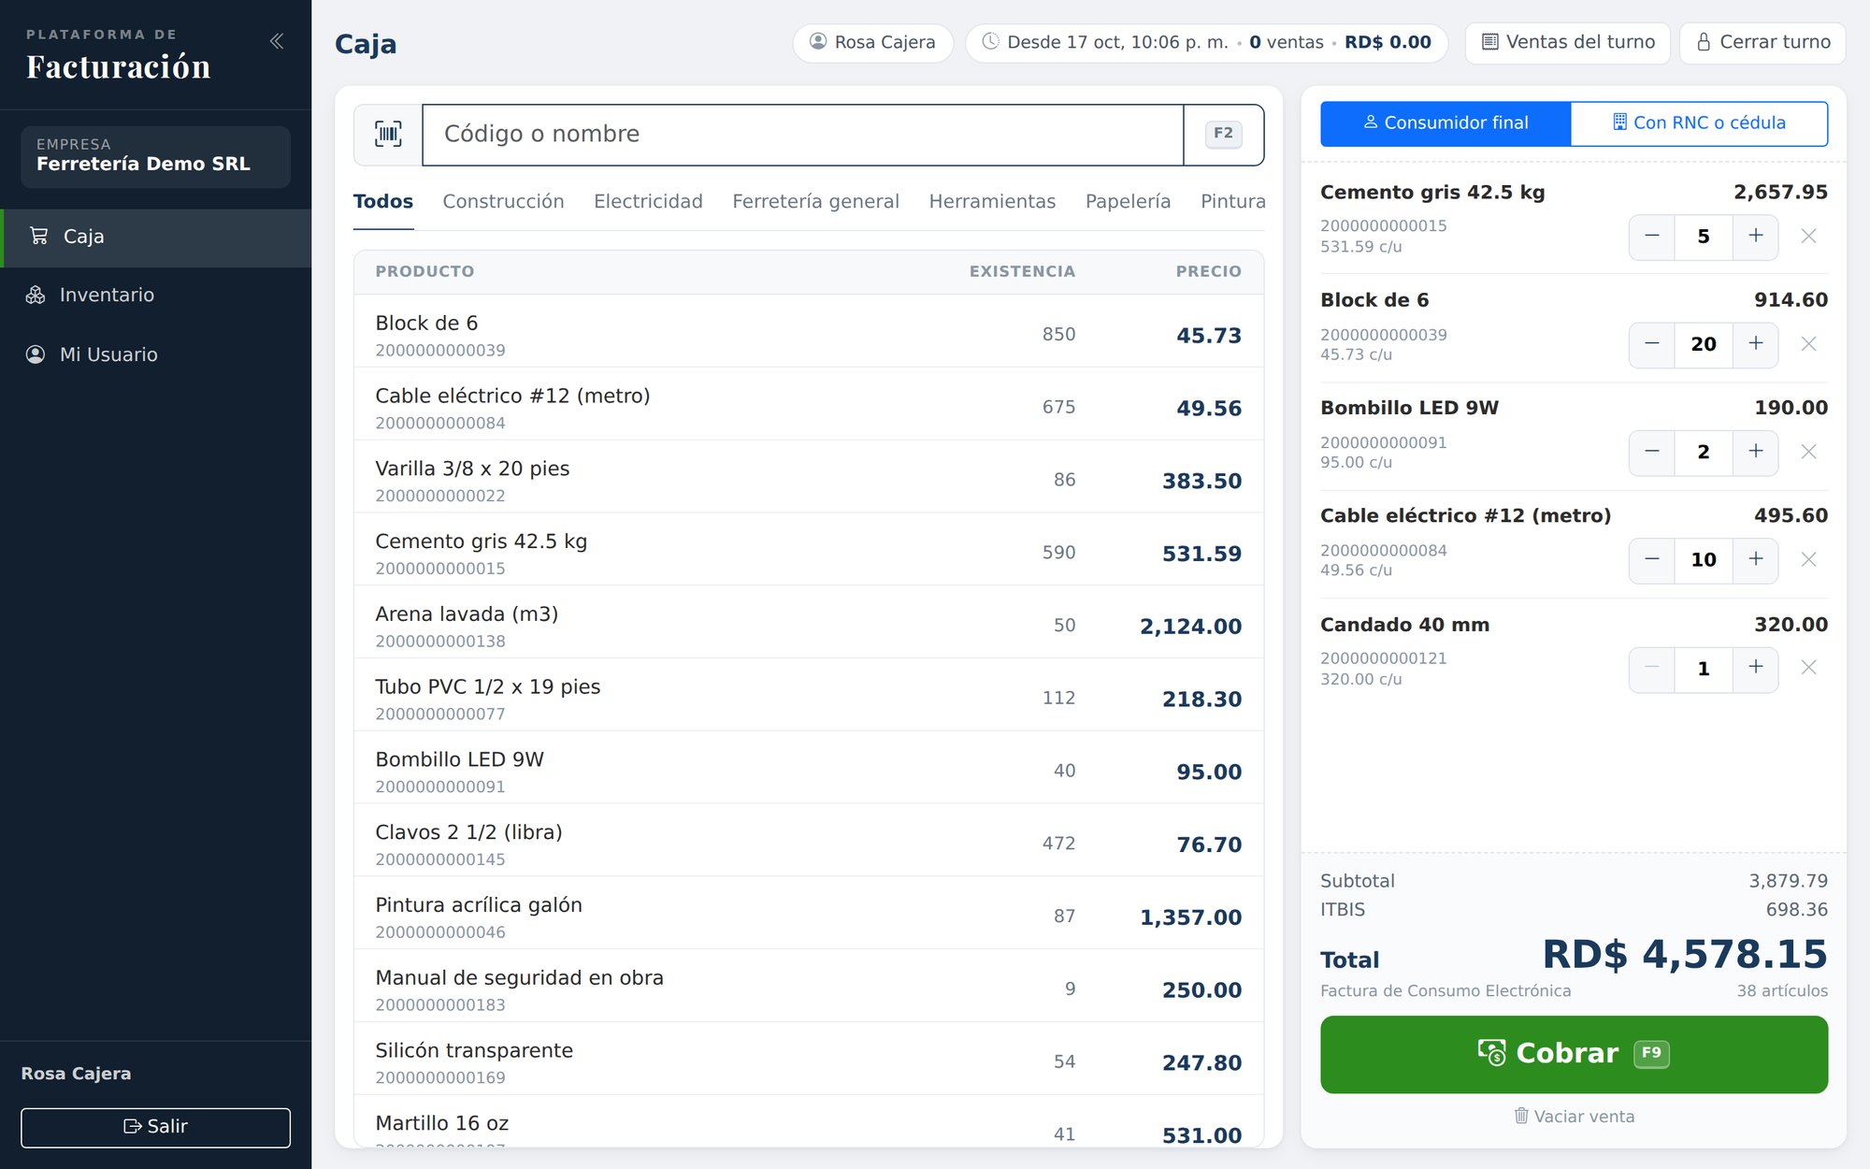Click the Rosa Cajera user pill

[872, 43]
